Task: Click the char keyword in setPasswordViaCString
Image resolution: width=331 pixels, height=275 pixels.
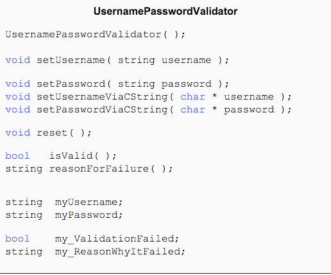Action: pyautogui.click(x=192, y=110)
